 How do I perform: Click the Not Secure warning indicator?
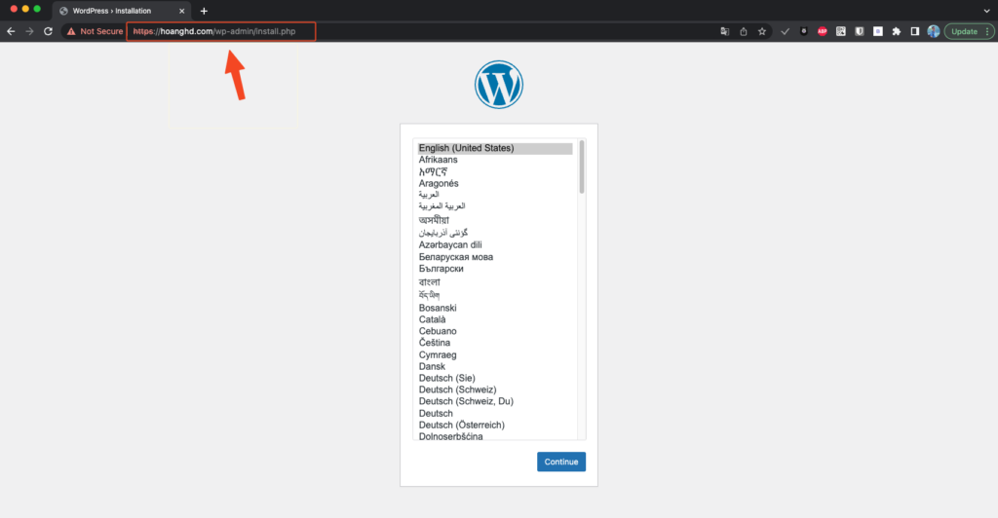coord(95,31)
